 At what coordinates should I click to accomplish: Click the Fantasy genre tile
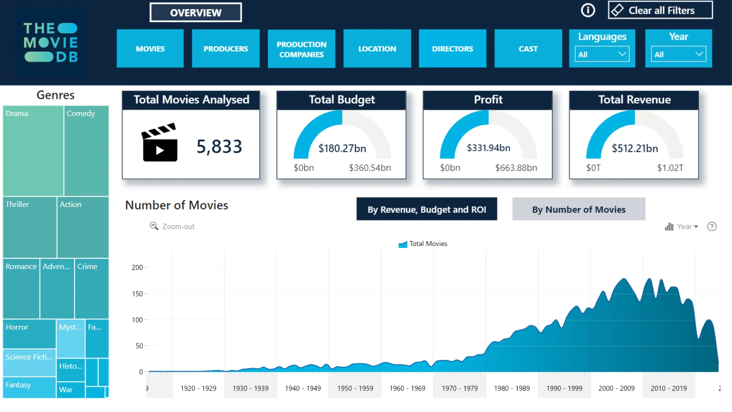point(29,388)
